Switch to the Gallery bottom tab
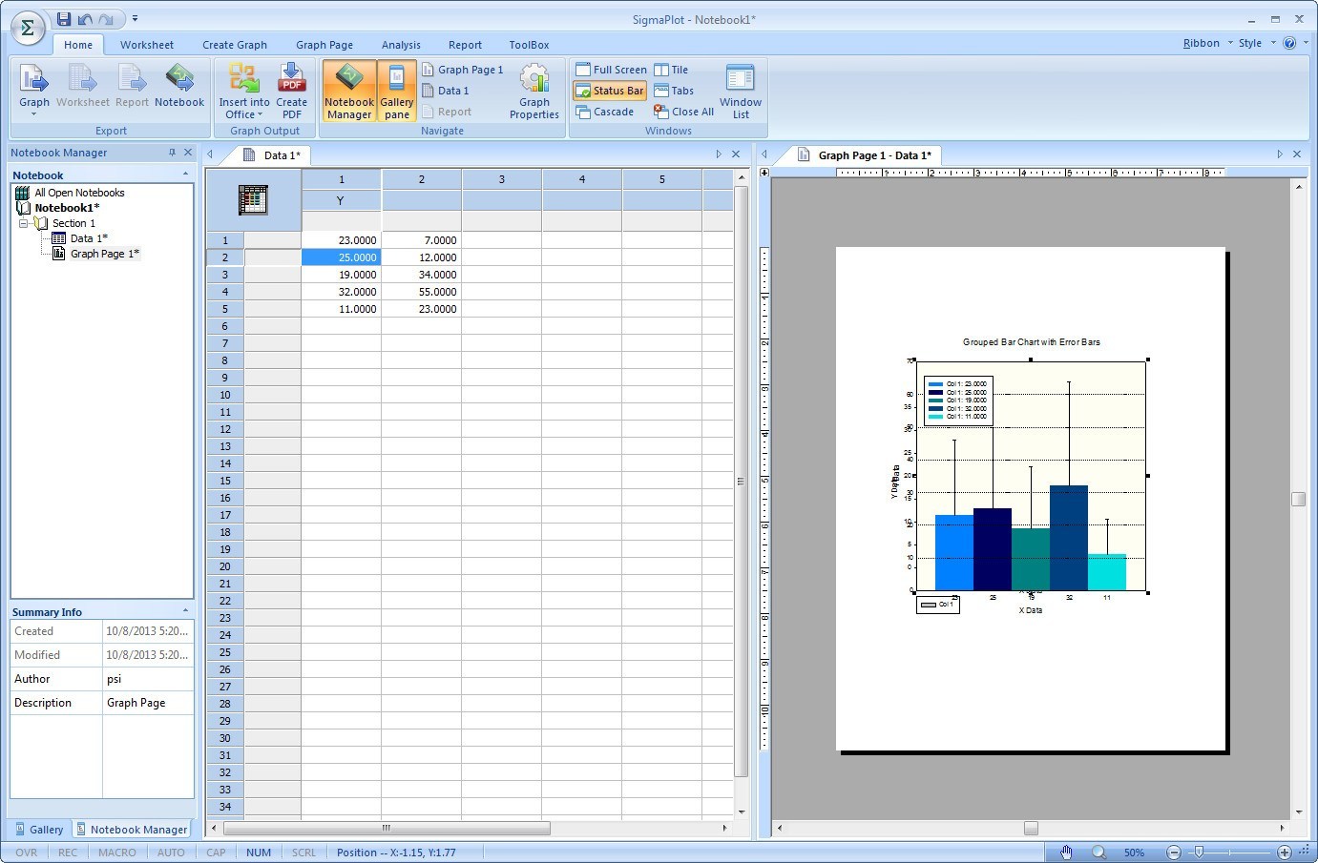Screen dimensions: 1318x863 tap(39, 830)
